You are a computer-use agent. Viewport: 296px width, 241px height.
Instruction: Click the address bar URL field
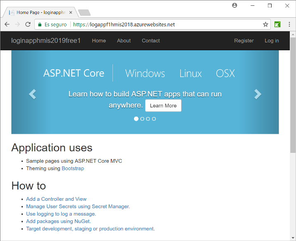click(x=165, y=25)
